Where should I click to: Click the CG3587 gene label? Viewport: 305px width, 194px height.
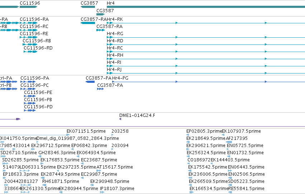tap(105, 10)
